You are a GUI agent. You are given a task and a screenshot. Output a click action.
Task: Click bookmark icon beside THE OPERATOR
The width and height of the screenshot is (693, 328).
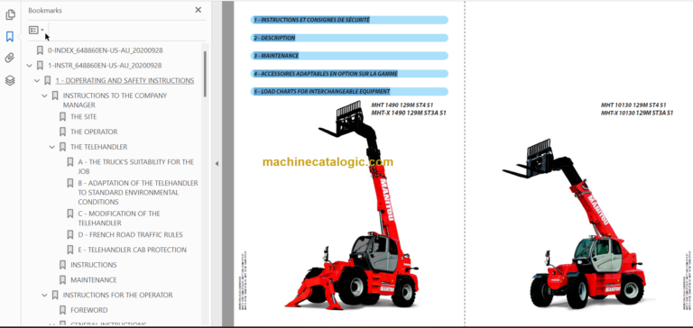click(63, 132)
